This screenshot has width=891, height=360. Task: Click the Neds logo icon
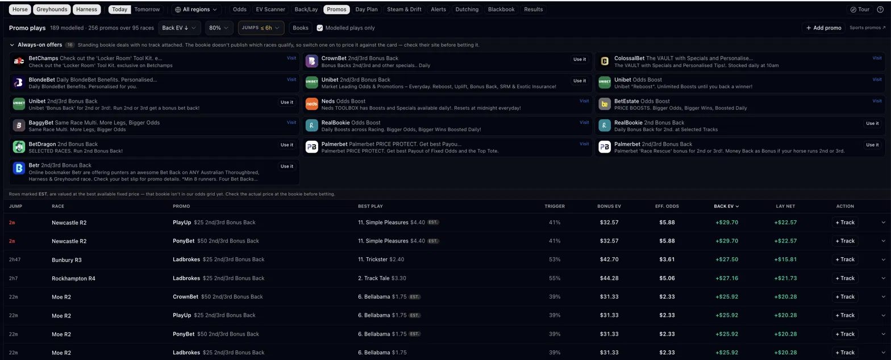click(311, 104)
